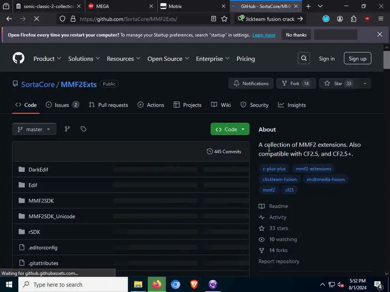Click the Pricing link

(x=246, y=59)
